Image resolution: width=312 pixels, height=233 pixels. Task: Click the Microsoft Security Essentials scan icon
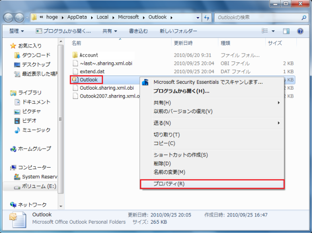pyautogui.click(x=145, y=82)
